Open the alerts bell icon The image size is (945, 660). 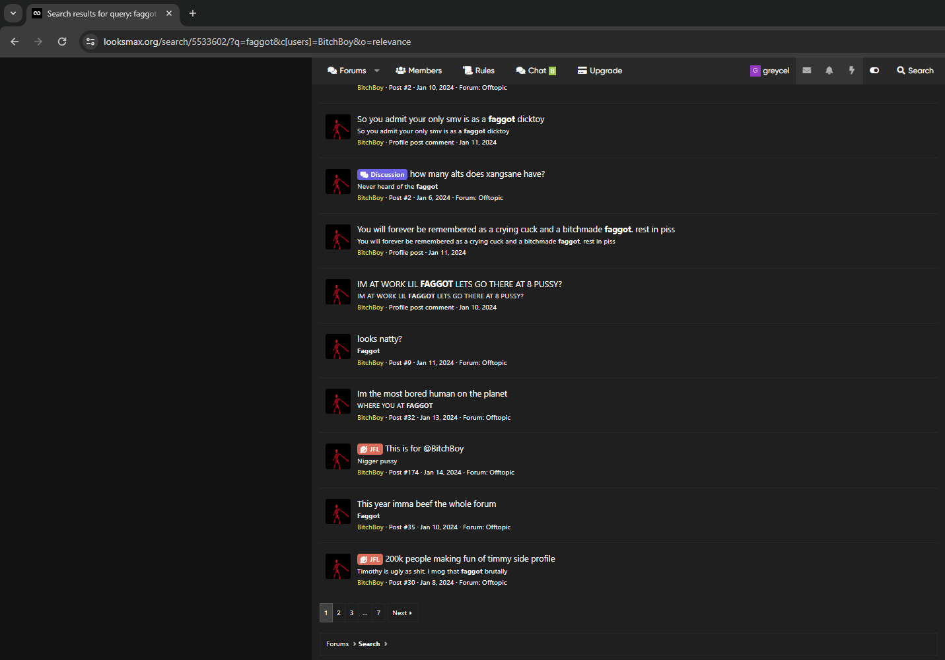click(829, 71)
